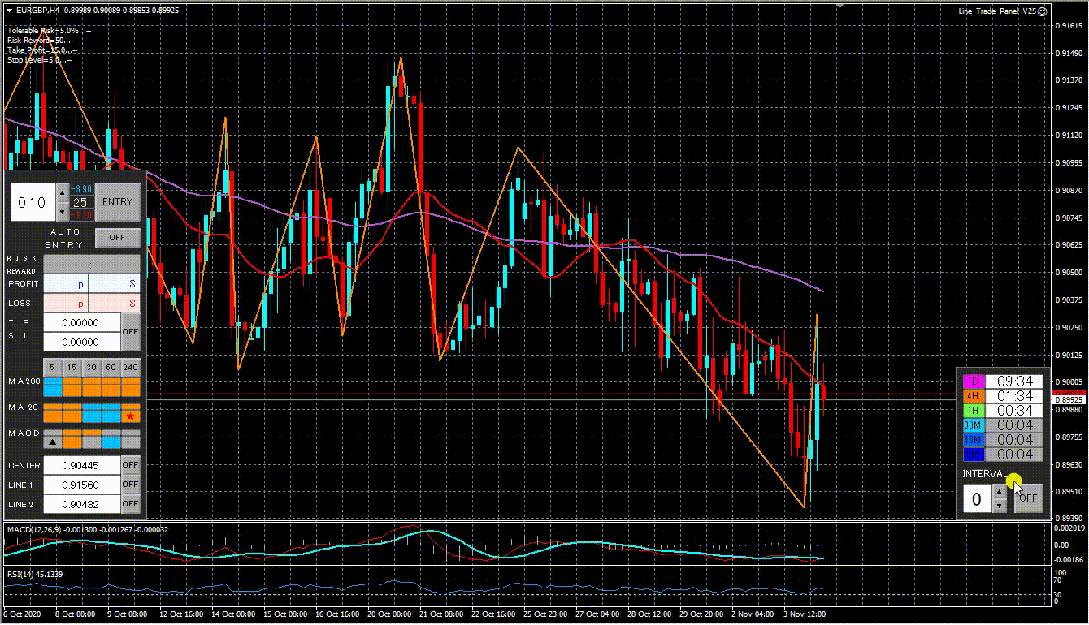
Task: Click the LINE 1 price field 0.91560
Action: [x=81, y=485]
